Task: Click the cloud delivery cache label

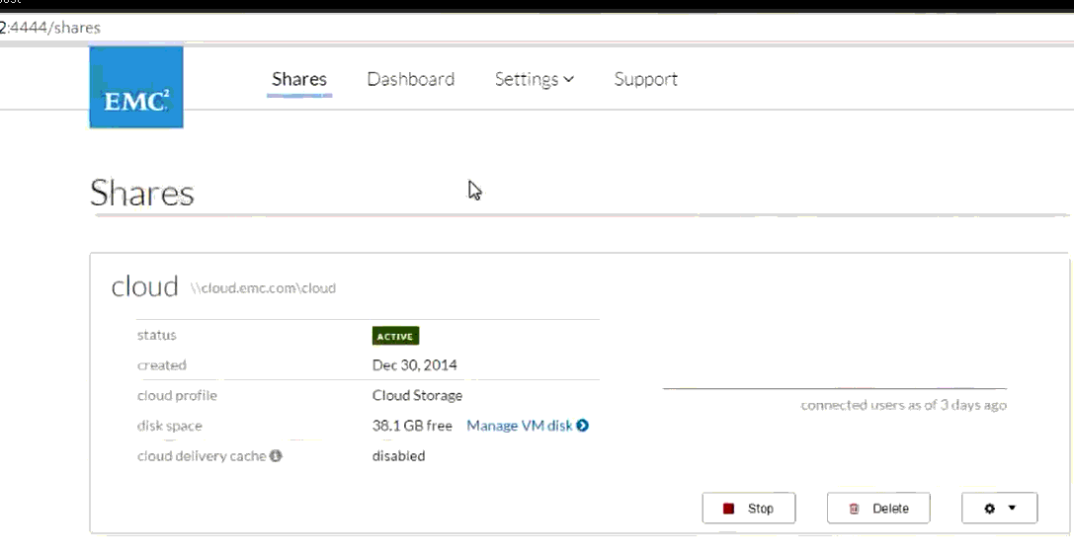Action: pos(202,455)
